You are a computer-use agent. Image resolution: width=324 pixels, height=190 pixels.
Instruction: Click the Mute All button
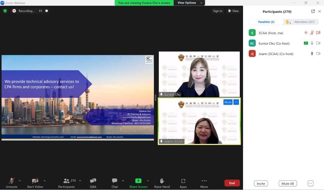tap(288, 184)
